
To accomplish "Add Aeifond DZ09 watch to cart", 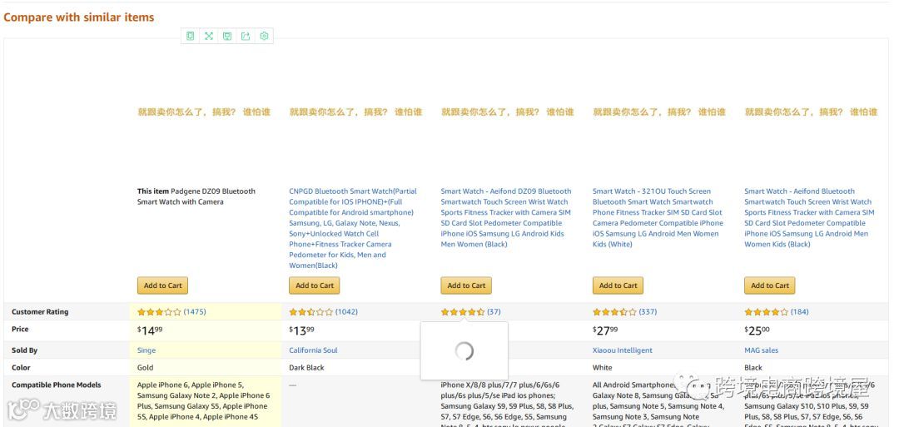I will [x=466, y=285].
